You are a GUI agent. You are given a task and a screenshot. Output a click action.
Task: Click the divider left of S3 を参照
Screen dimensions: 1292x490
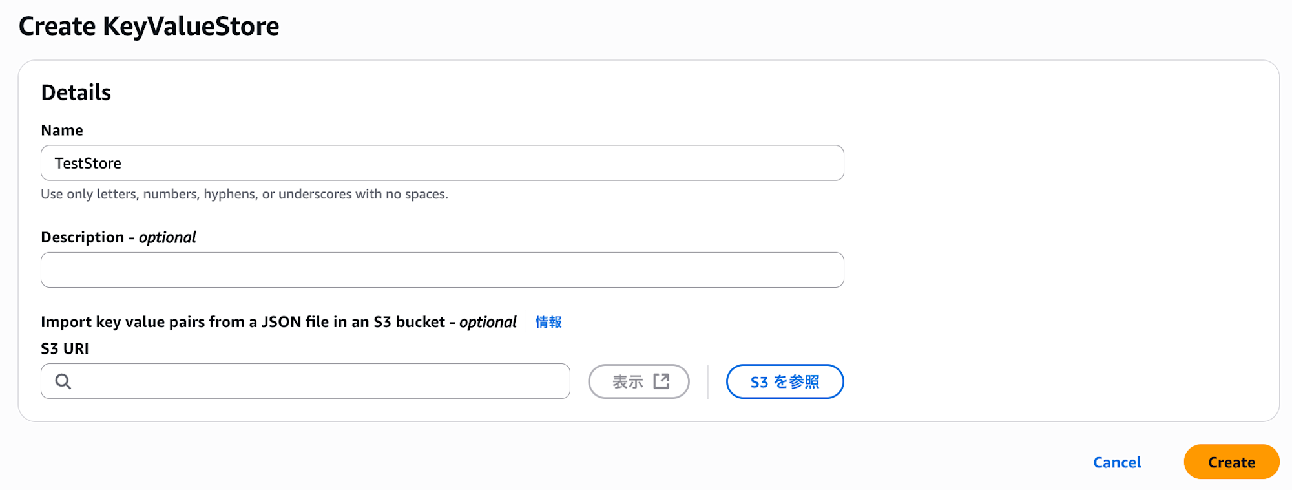coord(708,381)
